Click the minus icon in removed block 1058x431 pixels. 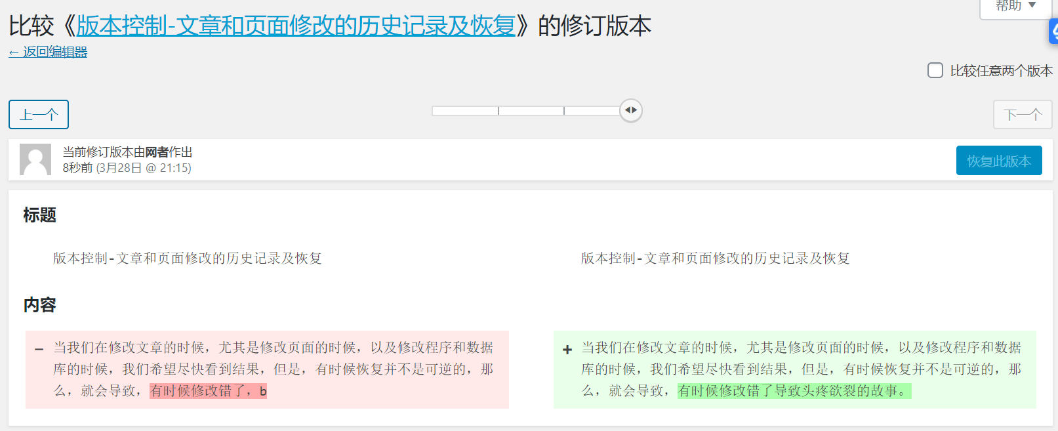coord(39,349)
